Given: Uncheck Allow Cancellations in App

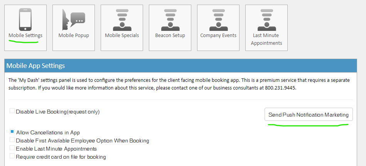Looking at the screenshot, I should click(x=12, y=132).
